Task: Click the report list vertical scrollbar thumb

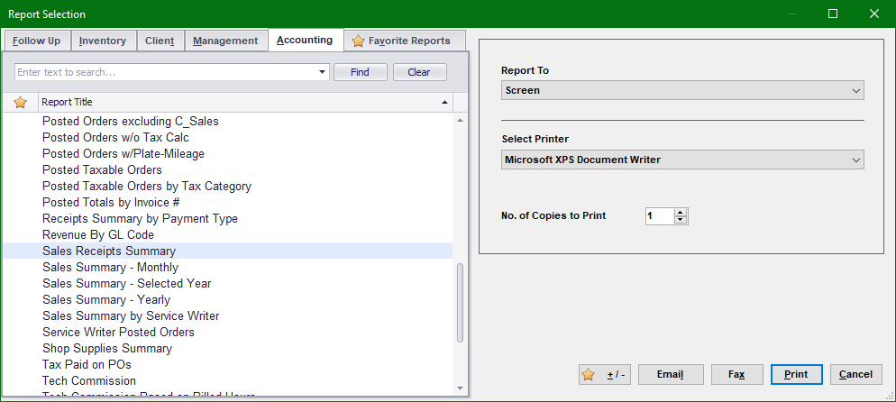Action: click(x=460, y=302)
